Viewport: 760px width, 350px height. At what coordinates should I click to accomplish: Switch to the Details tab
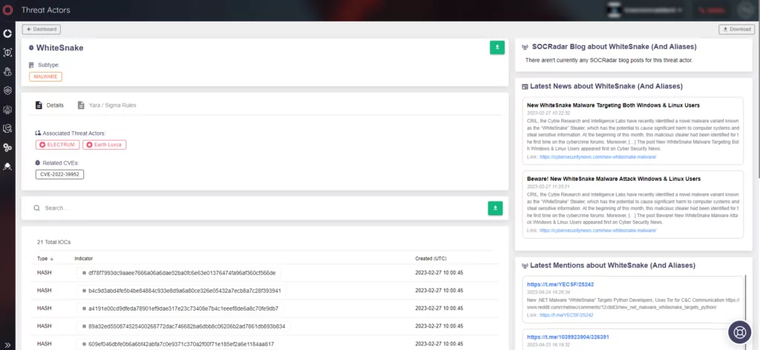tap(50, 105)
